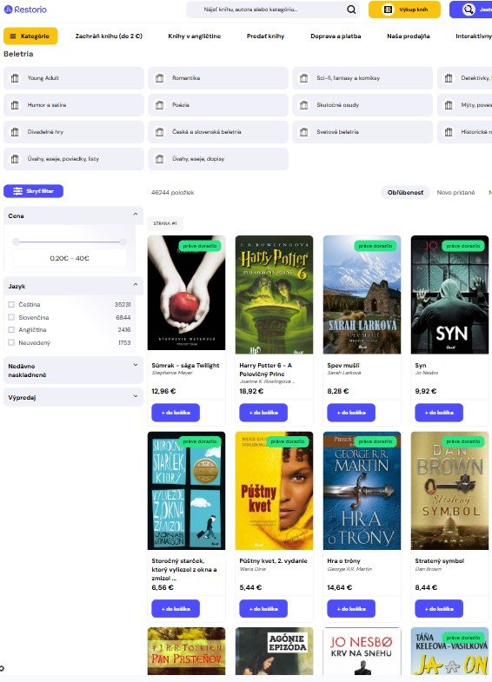Click the hamburger icon in Kategórie
This screenshot has height=682, width=492.
[x=13, y=36]
